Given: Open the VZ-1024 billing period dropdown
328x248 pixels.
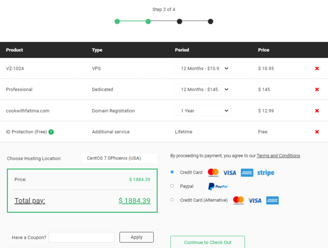Looking at the screenshot, I should coord(203,68).
